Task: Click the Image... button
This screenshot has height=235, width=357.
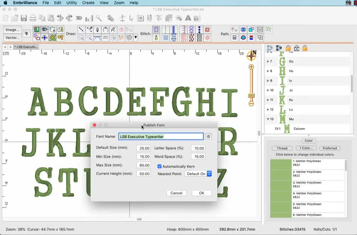Action: [x=12, y=30]
